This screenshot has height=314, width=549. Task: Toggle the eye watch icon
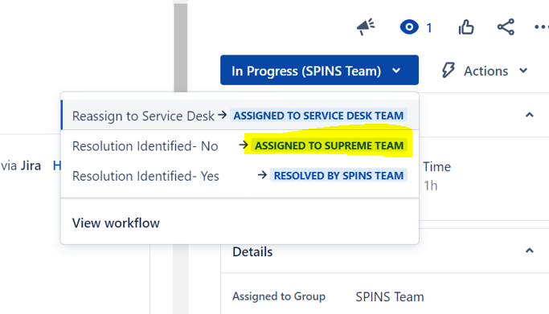point(409,27)
